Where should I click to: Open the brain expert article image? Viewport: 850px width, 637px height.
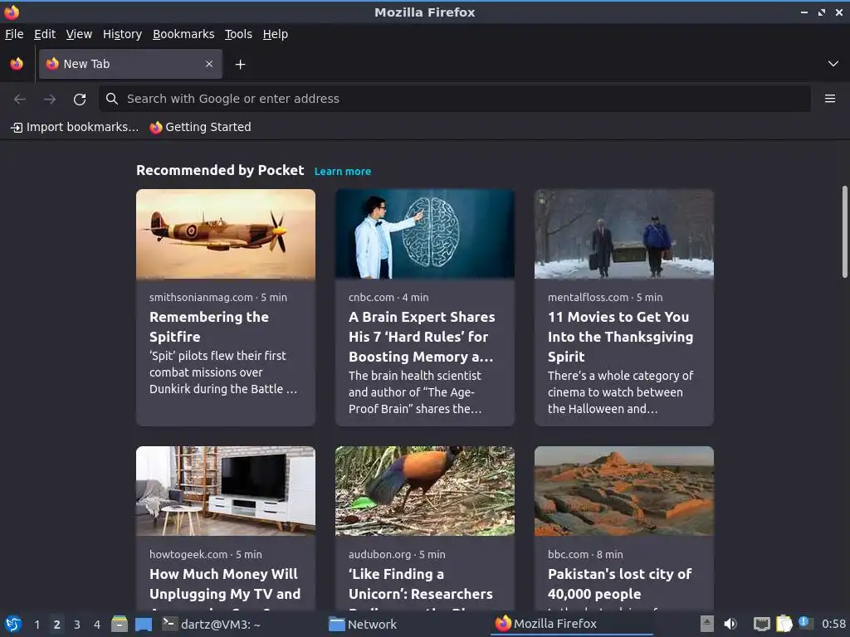click(x=424, y=234)
